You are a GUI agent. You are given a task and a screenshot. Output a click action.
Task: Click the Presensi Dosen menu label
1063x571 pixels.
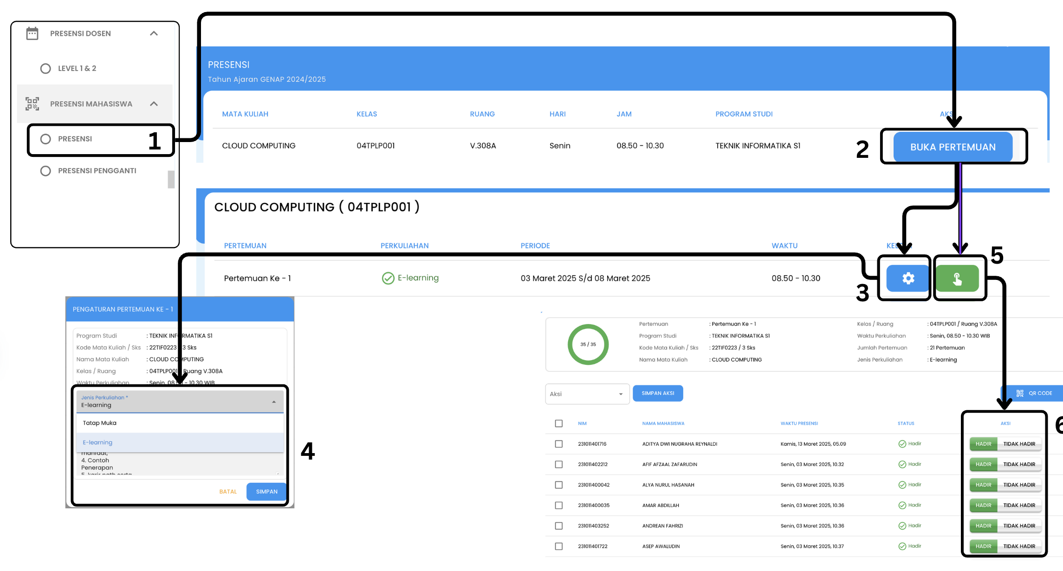(x=80, y=33)
